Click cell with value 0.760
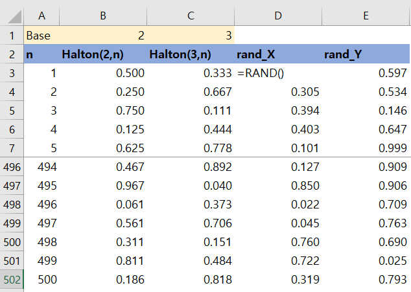This screenshot has width=411, height=292. click(x=278, y=242)
